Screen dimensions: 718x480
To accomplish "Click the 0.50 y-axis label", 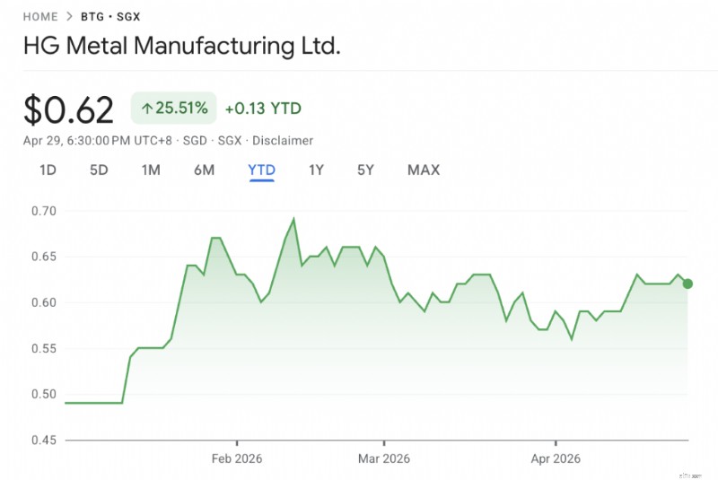I will point(43,394).
